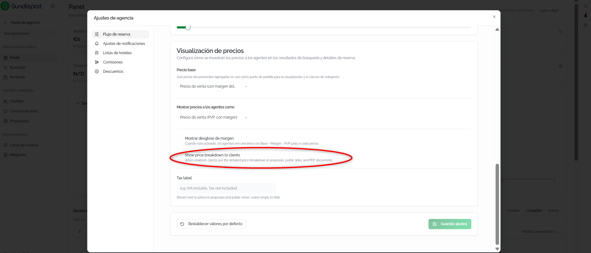Viewport: 591px width, 253px height.
Task: Click the green slider handle at the top
Action: tap(188, 28)
